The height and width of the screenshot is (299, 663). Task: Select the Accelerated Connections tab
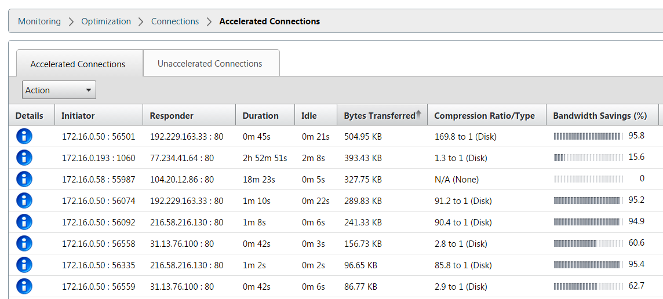[x=78, y=64]
